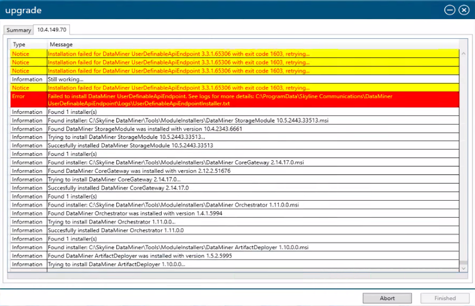Image resolution: width=475 pixels, height=306 pixels.
Task: Select 'Found DataMiner Orchestrator was installed with version 1.4.1.5994' row
Action: (x=235, y=213)
